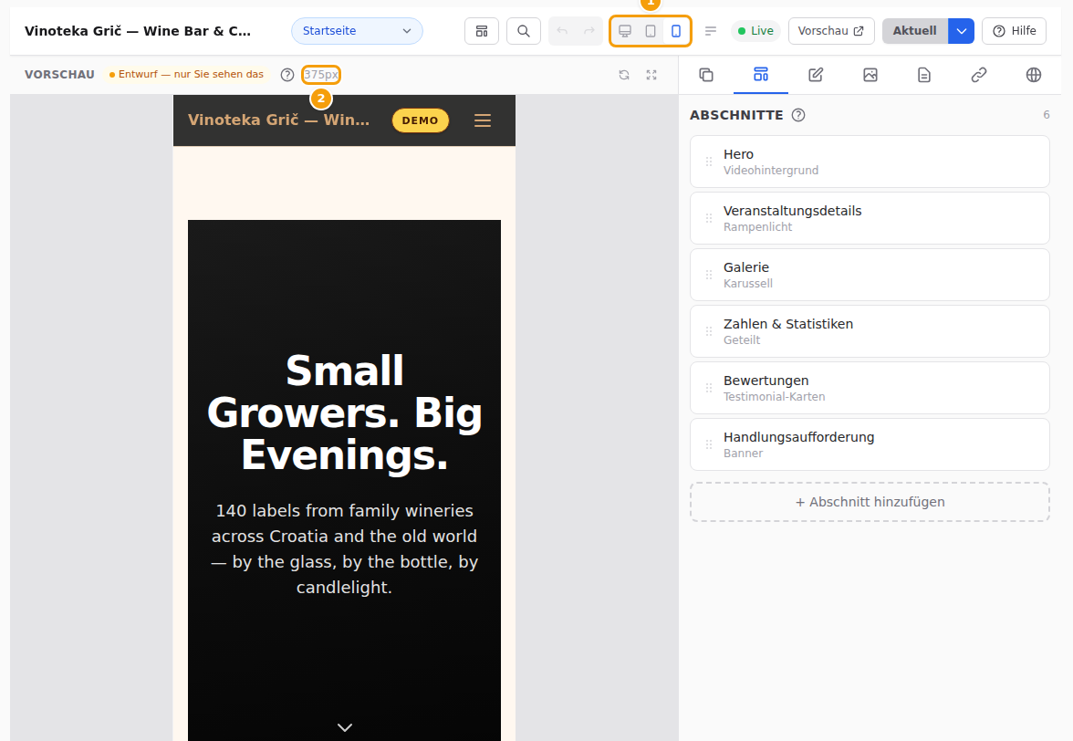Open the pages tab with stacked-squares icon

click(706, 75)
